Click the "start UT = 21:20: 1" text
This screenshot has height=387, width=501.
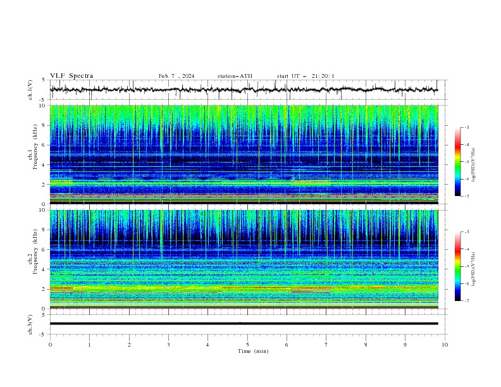306,76
